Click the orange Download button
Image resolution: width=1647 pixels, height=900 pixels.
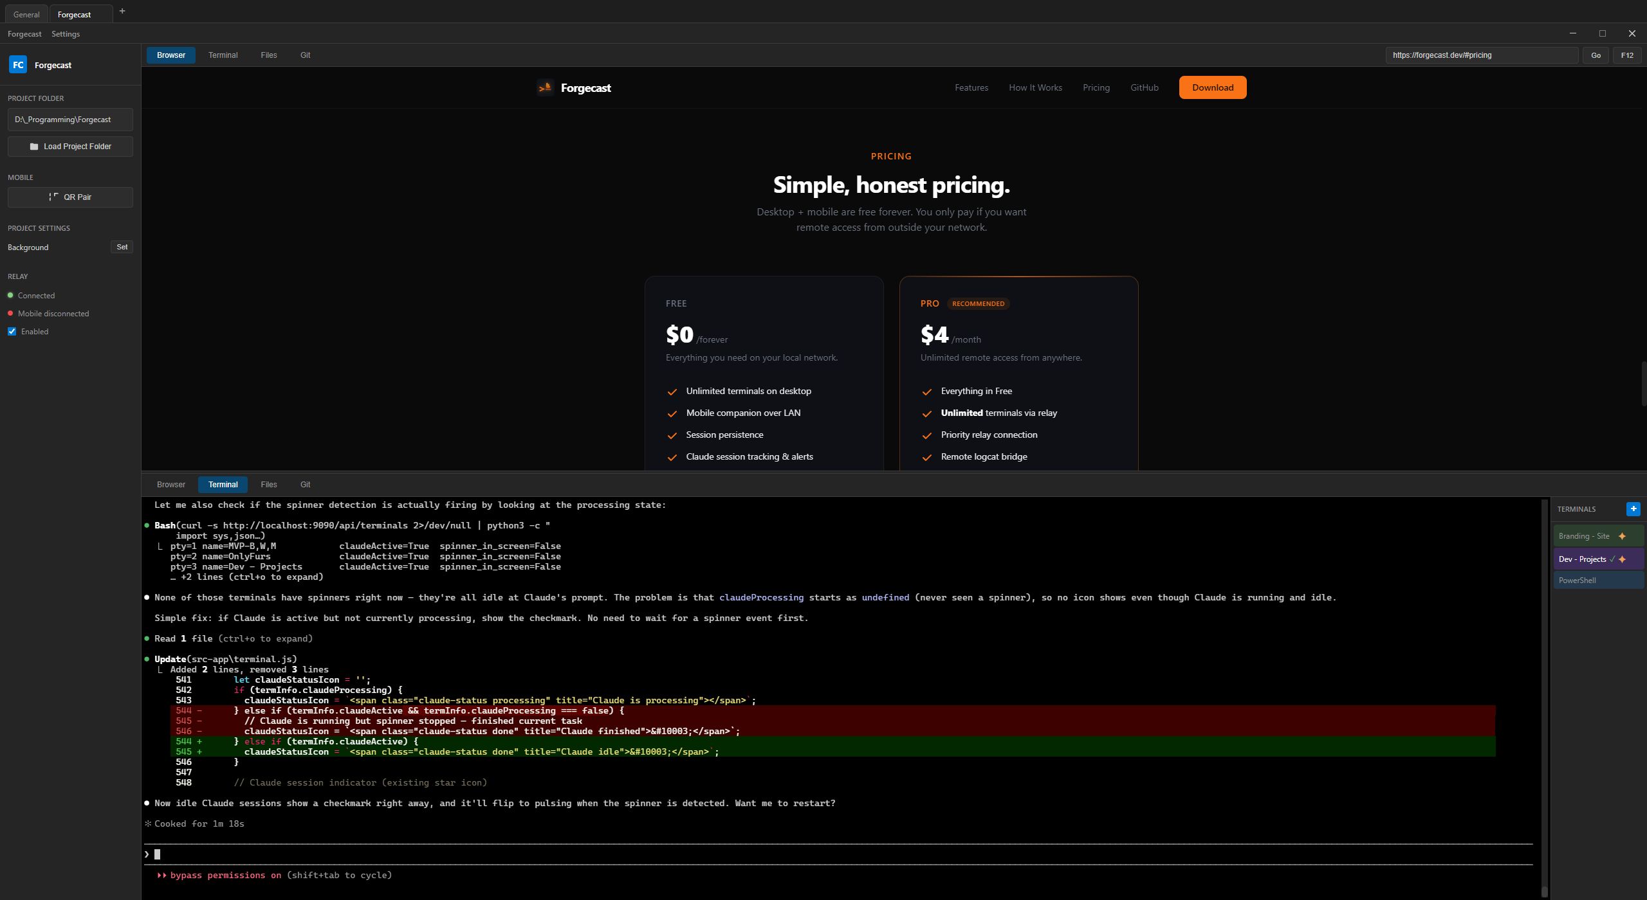tap(1212, 87)
